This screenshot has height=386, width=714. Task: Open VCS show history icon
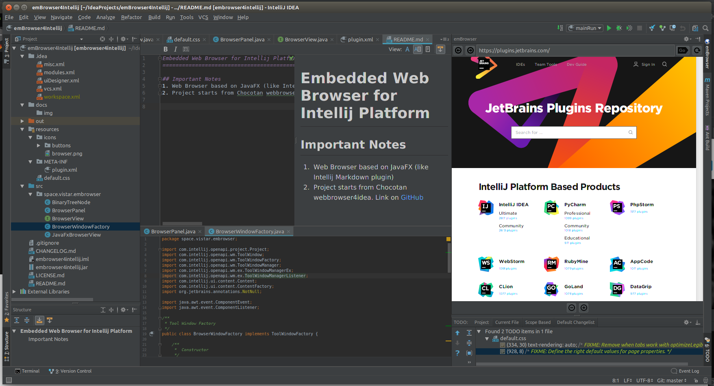pyautogui.click(x=673, y=28)
